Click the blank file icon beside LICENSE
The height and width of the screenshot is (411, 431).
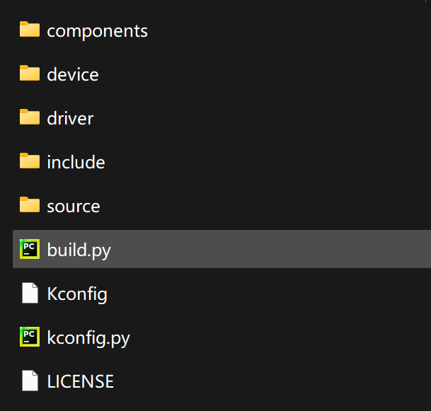30,381
